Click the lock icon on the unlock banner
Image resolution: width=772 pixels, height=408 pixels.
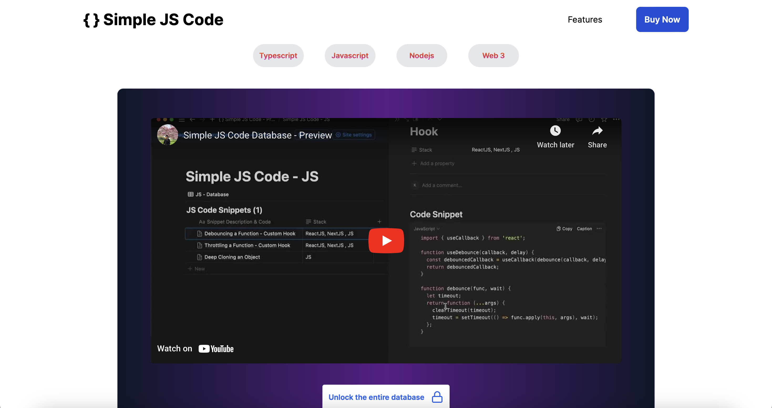pos(437,397)
